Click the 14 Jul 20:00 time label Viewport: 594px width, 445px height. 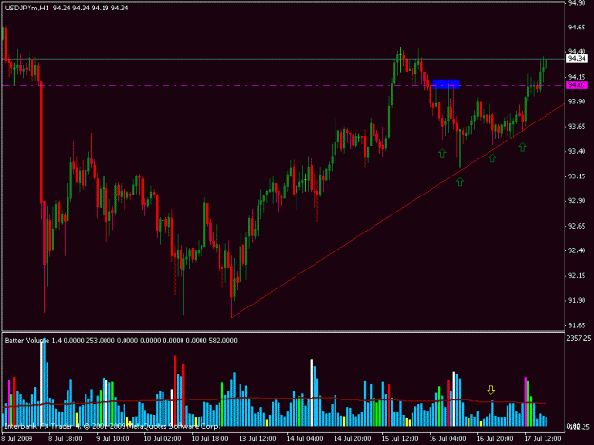click(x=353, y=439)
